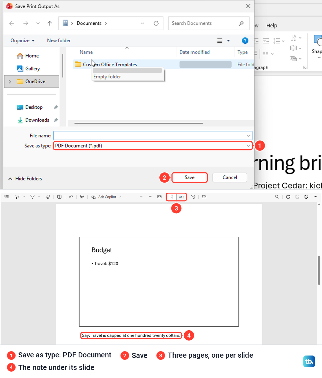This screenshot has width=322, height=378.
Task: Toggle Fit to width in PDF viewer
Action: [x=159, y=197]
